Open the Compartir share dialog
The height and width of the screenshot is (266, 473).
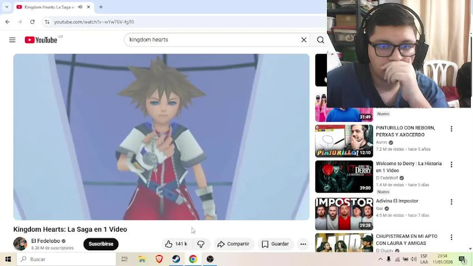coord(233,244)
